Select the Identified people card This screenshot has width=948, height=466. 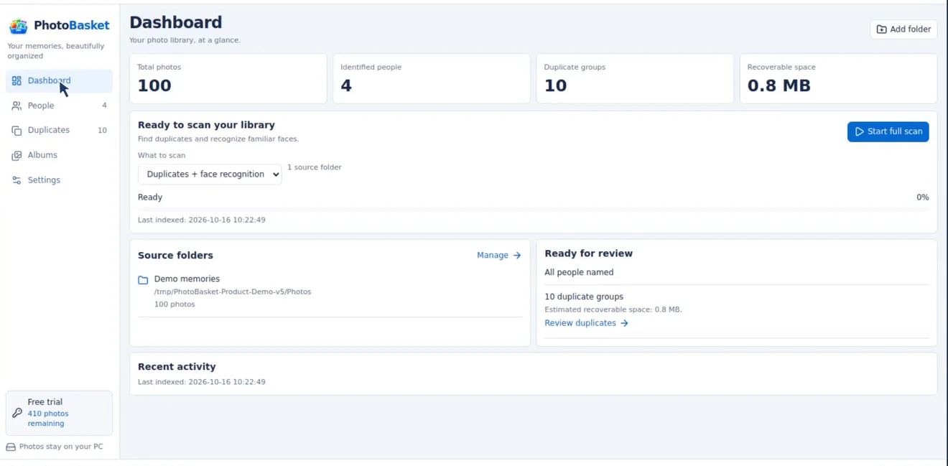(x=432, y=78)
